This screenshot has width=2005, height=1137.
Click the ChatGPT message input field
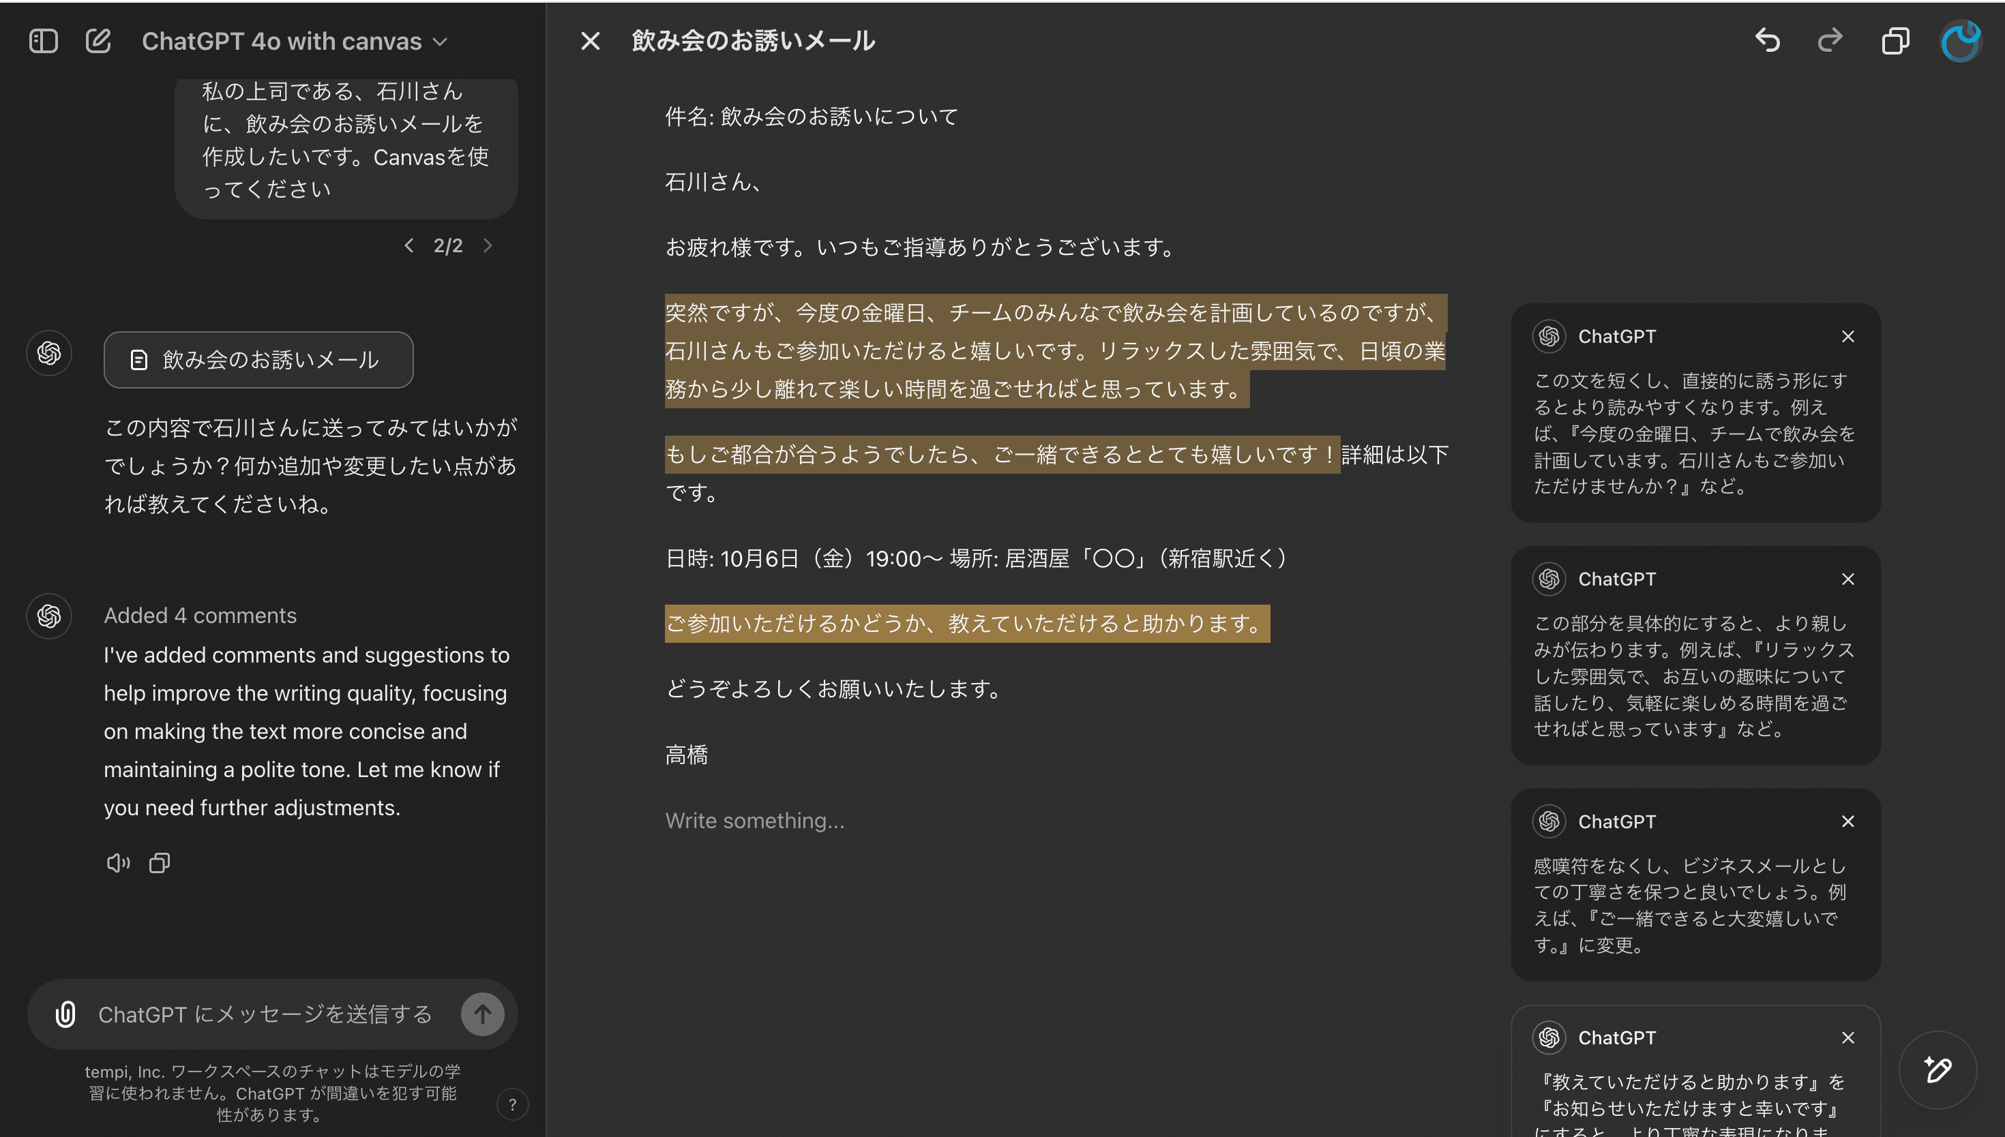coord(265,1014)
